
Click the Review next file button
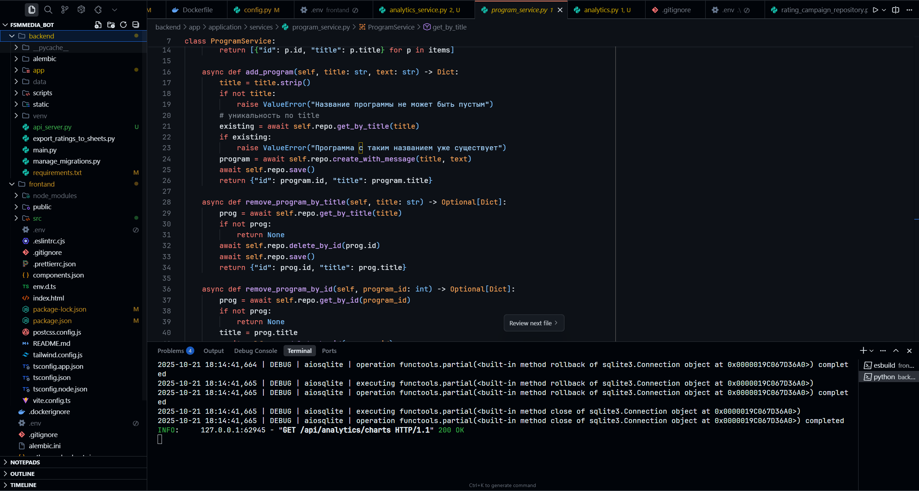[x=534, y=323]
